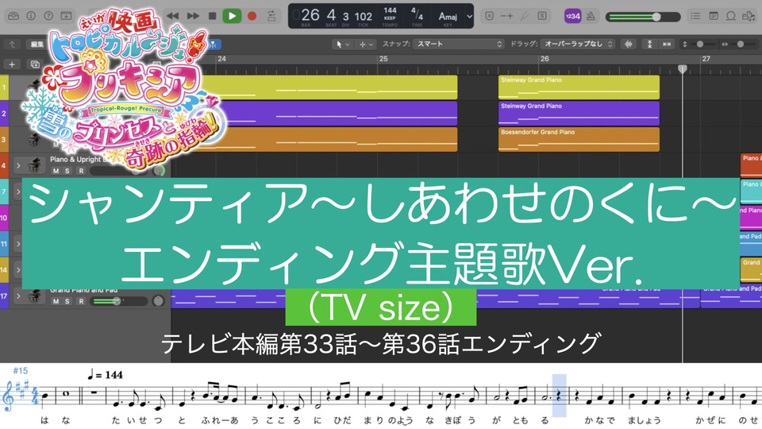Click the vertical auto zoom icon
Image resolution: width=762 pixels, height=429 pixels.
coord(649,44)
